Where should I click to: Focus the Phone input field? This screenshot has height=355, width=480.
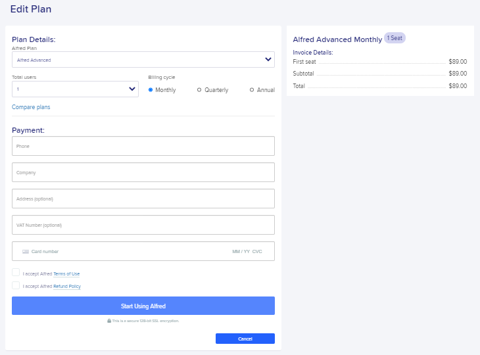pos(143,146)
